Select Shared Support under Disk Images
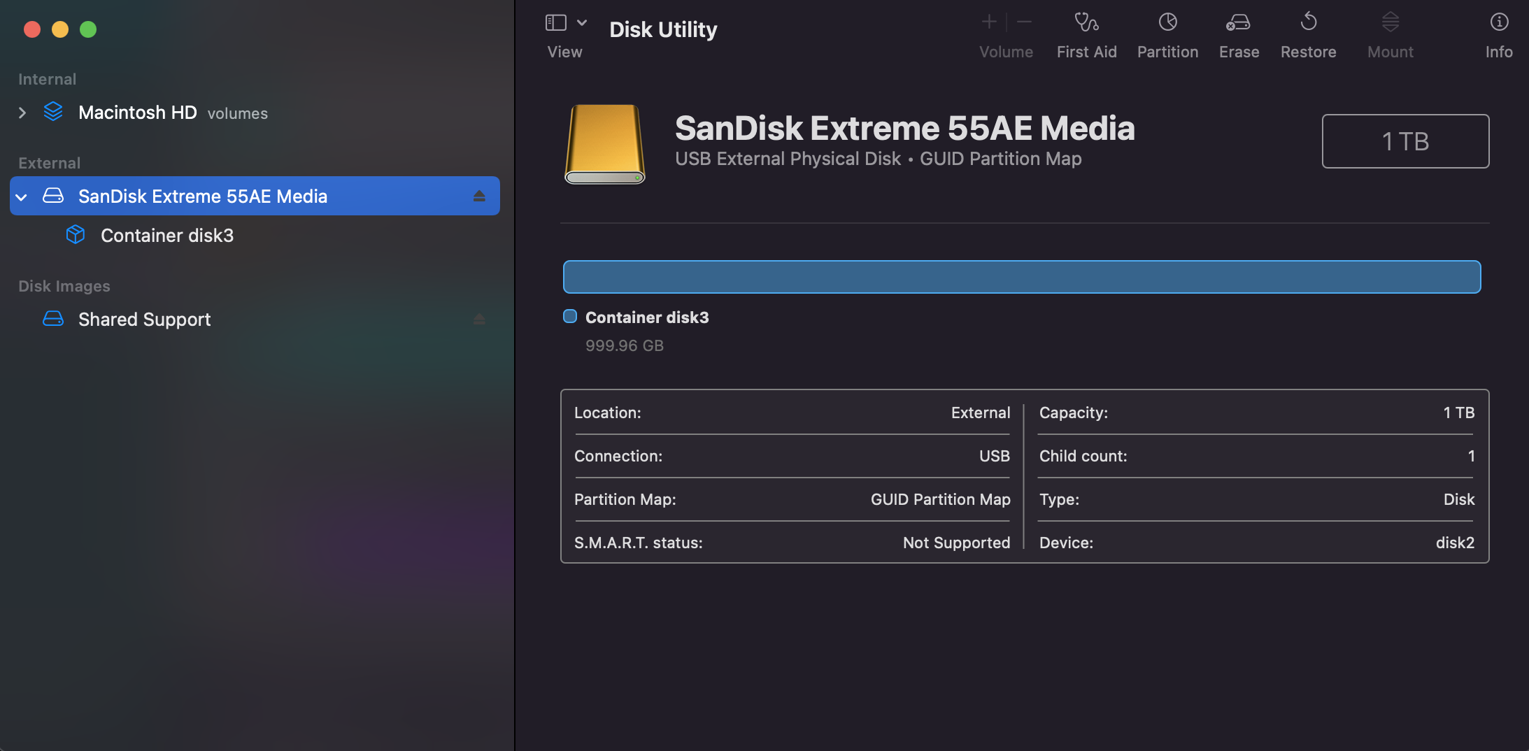The width and height of the screenshot is (1529, 751). pos(144,319)
